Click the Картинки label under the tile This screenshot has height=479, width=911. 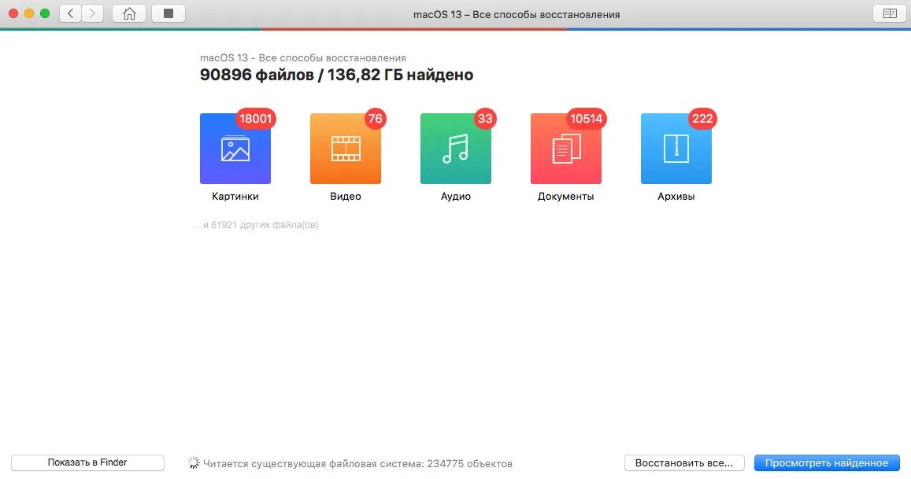(235, 197)
